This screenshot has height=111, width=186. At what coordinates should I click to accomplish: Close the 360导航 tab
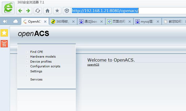point(73,22)
